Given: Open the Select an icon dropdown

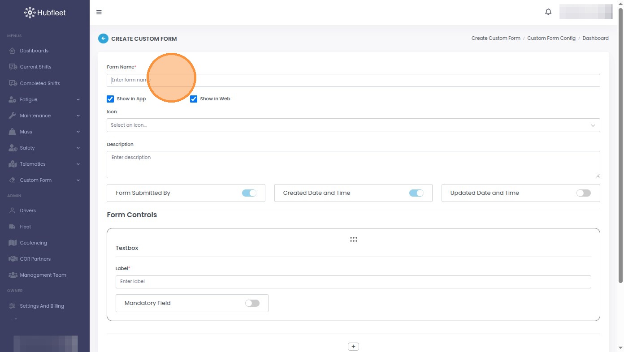Looking at the screenshot, I should (x=353, y=125).
